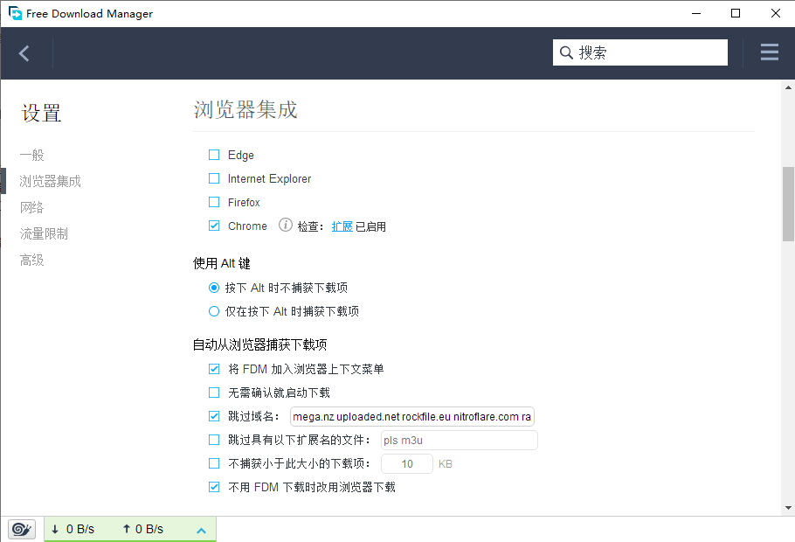Click the 10 KB size field
This screenshot has width=795, height=542.
406,464
